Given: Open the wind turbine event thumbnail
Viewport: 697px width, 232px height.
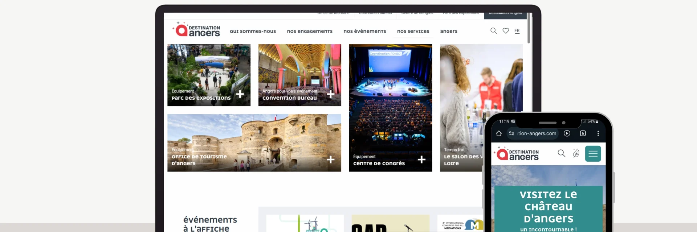Looking at the screenshot, I should click(x=305, y=223).
